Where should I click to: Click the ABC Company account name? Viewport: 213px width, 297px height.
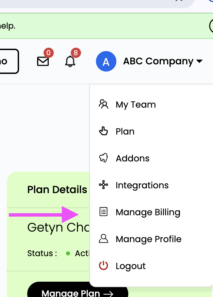pos(158,61)
